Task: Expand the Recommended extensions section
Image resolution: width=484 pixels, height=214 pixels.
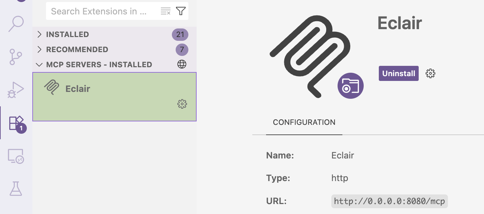Action: pyautogui.click(x=77, y=49)
